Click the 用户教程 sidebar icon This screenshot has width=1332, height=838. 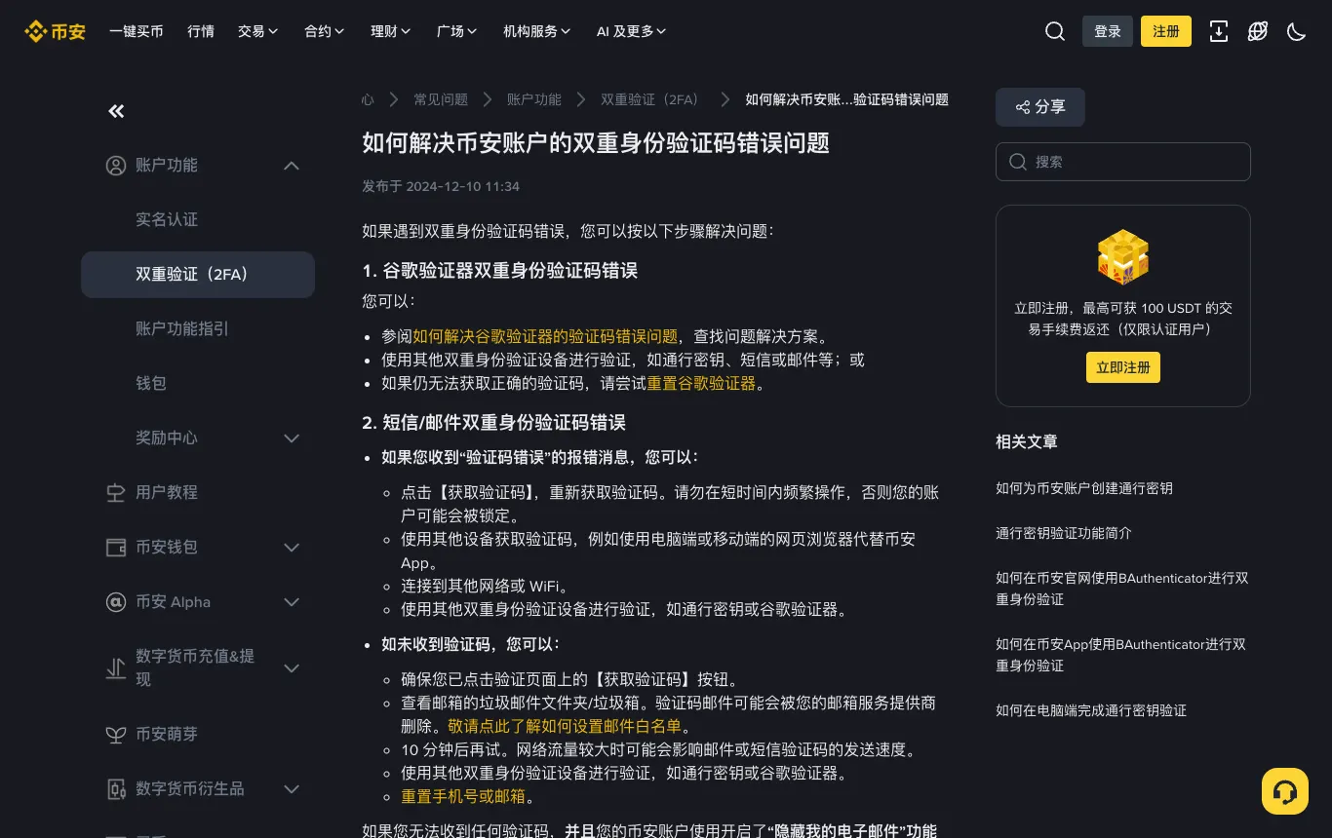(116, 493)
